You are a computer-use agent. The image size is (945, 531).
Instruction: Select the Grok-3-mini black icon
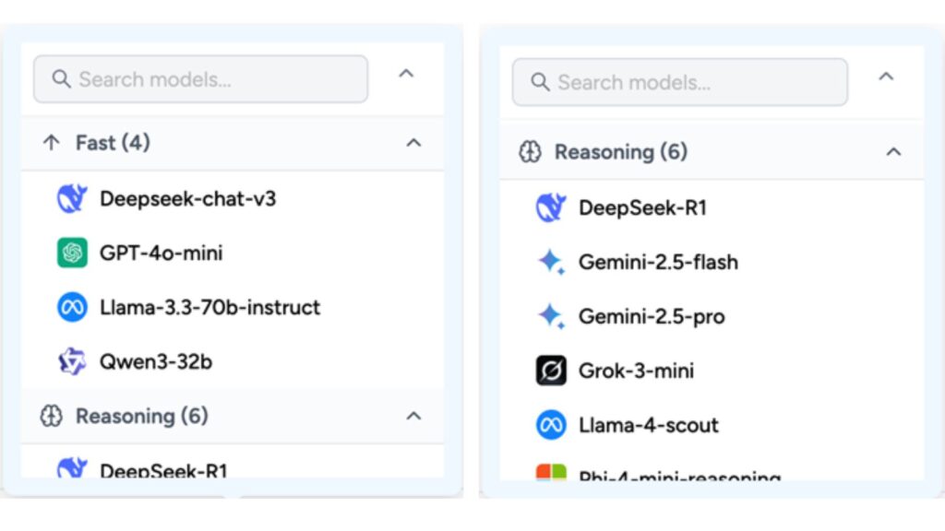point(552,371)
